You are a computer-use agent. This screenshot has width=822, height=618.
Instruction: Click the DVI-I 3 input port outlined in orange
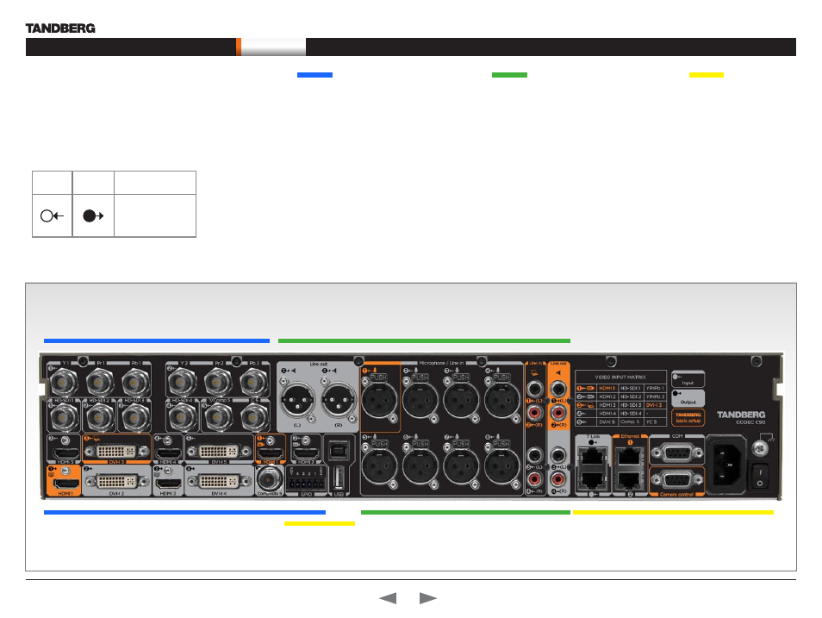click(x=116, y=451)
